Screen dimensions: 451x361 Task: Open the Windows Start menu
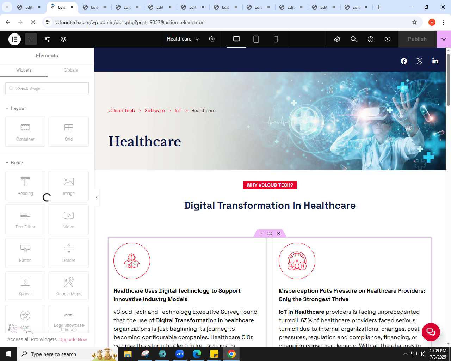tap(8, 354)
